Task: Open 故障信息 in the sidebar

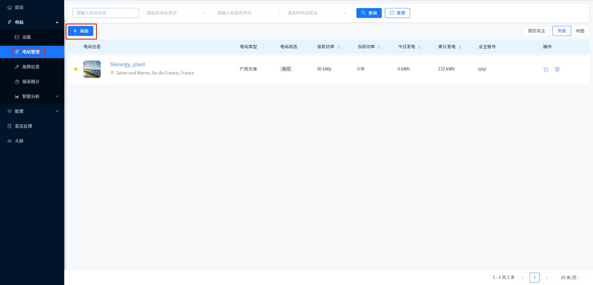Action: (31, 67)
